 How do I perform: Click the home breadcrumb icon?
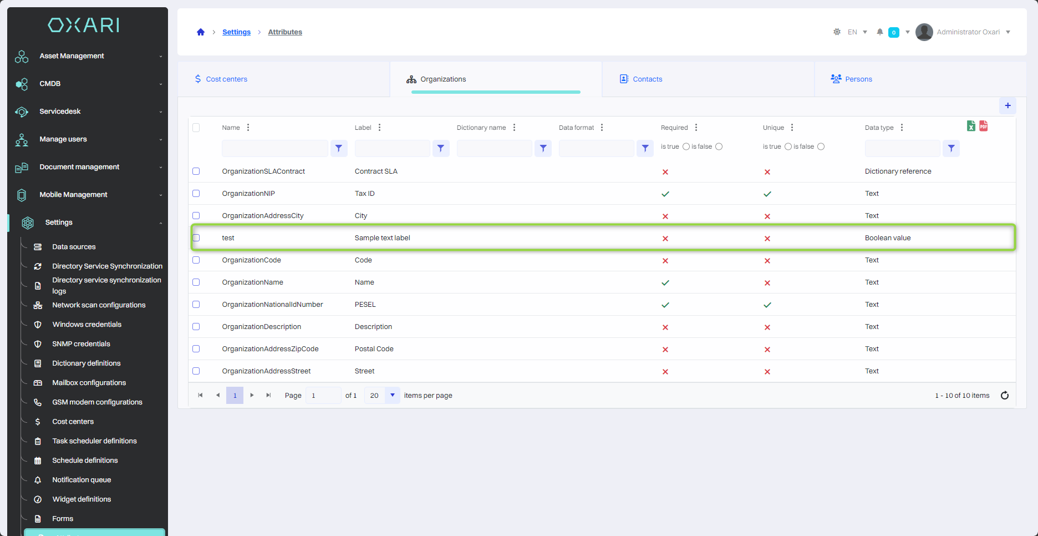click(201, 32)
